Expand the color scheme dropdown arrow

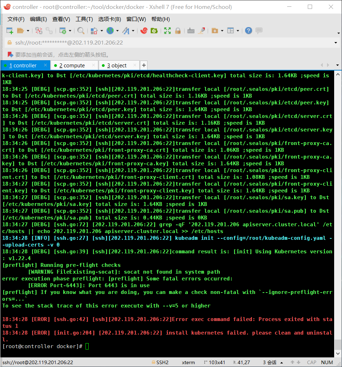coord(102,31)
